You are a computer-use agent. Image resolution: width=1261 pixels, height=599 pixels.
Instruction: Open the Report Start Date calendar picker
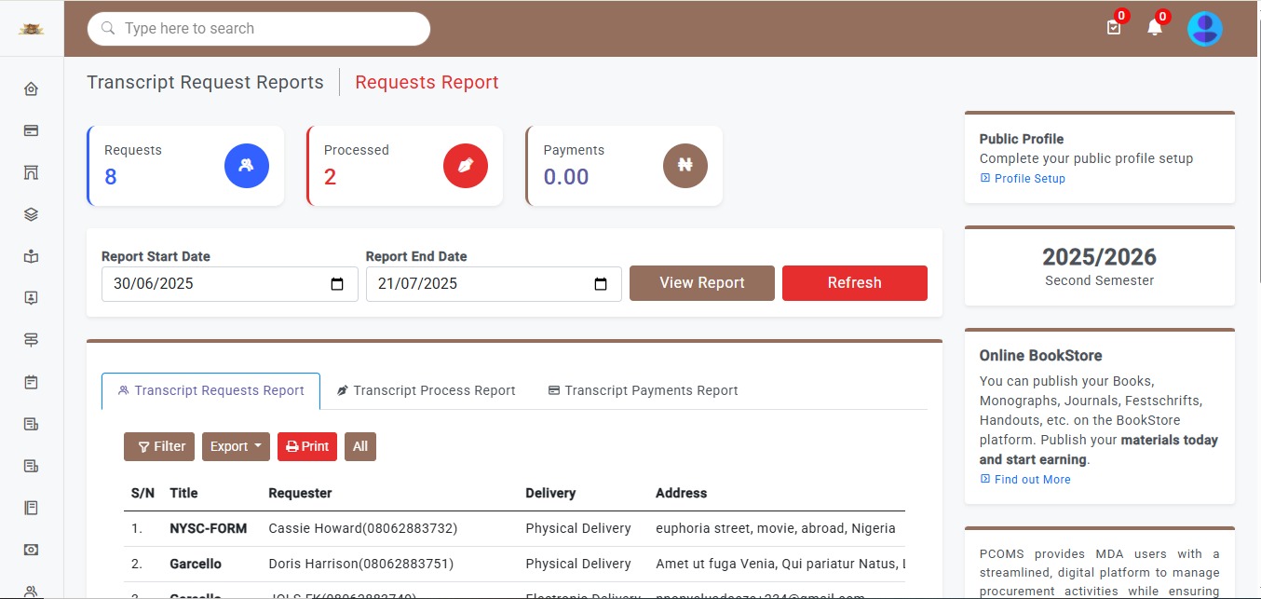pyautogui.click(x=337, y=284)
